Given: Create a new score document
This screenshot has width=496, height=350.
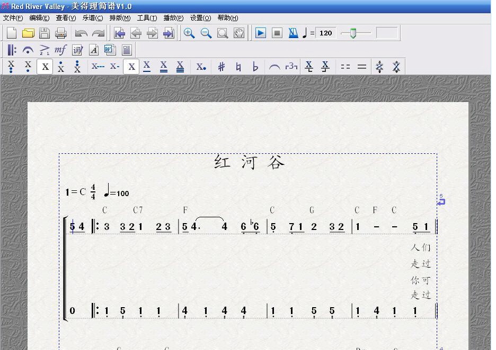Looking at the screenshot, I should pyautogui.click(x=12, y=33).
